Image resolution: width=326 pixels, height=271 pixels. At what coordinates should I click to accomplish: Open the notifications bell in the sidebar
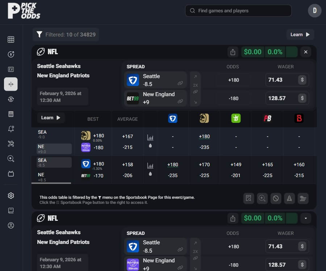click(x=11, y=128)
